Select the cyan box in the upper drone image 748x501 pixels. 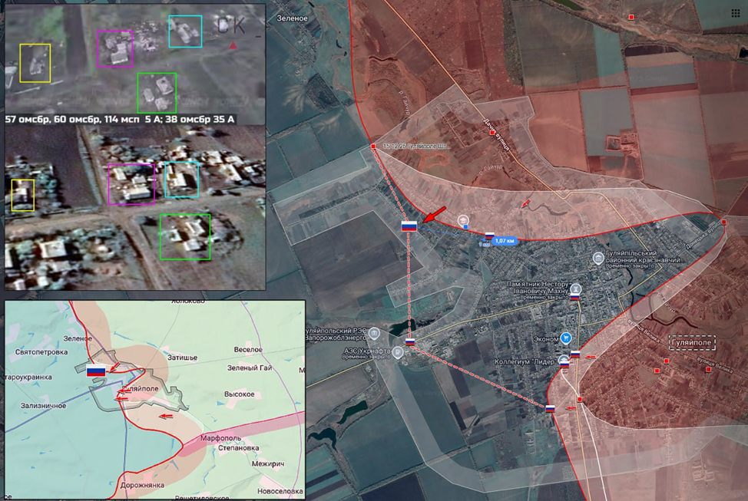click(185, 31)
